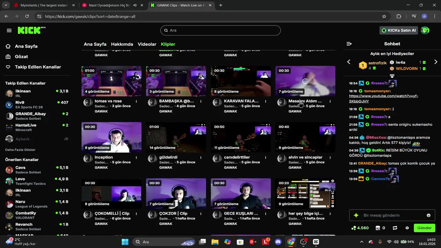
Task: Open Ana Sayfa in sidebar
Action: [x=26, y=46]
